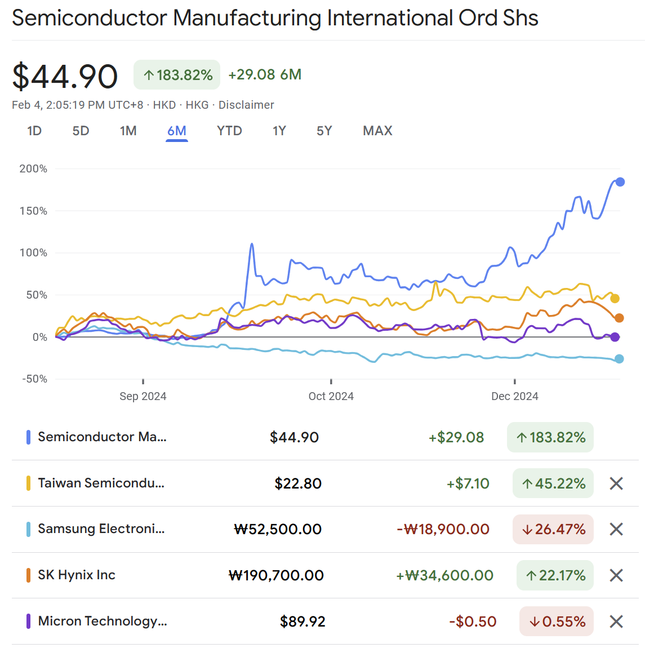This screenshot has width=645, height=657.
Task: Show the 1M time range
Action: click(x=128, y=131)
